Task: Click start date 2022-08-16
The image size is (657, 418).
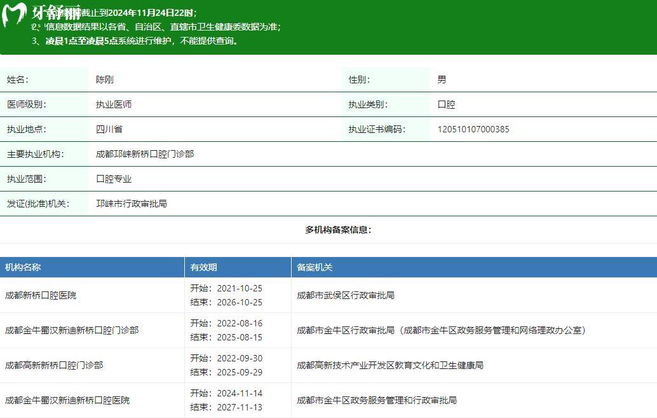Action: coord(240,323)
